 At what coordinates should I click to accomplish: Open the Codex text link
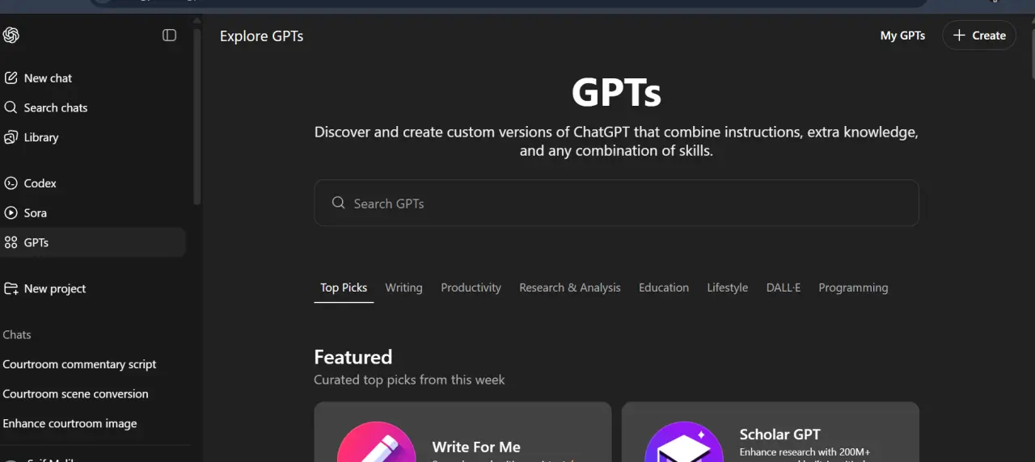tap(40, 183)
